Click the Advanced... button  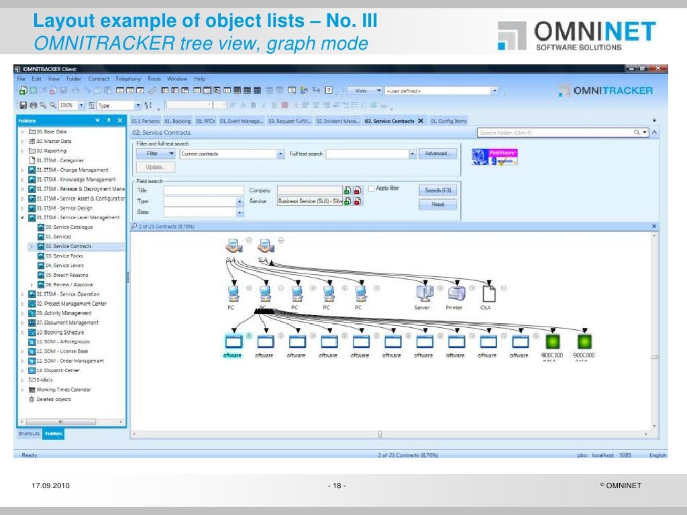point(437,154)
